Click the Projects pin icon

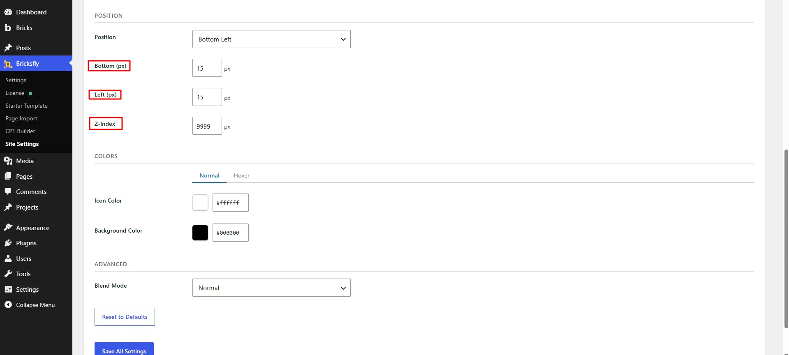[x=8, y=207]
